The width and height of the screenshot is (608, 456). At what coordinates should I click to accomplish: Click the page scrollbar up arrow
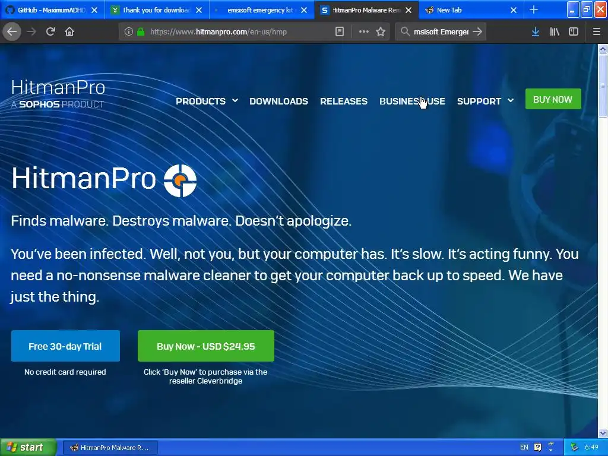pyautogui.click(x=603, y=49)
